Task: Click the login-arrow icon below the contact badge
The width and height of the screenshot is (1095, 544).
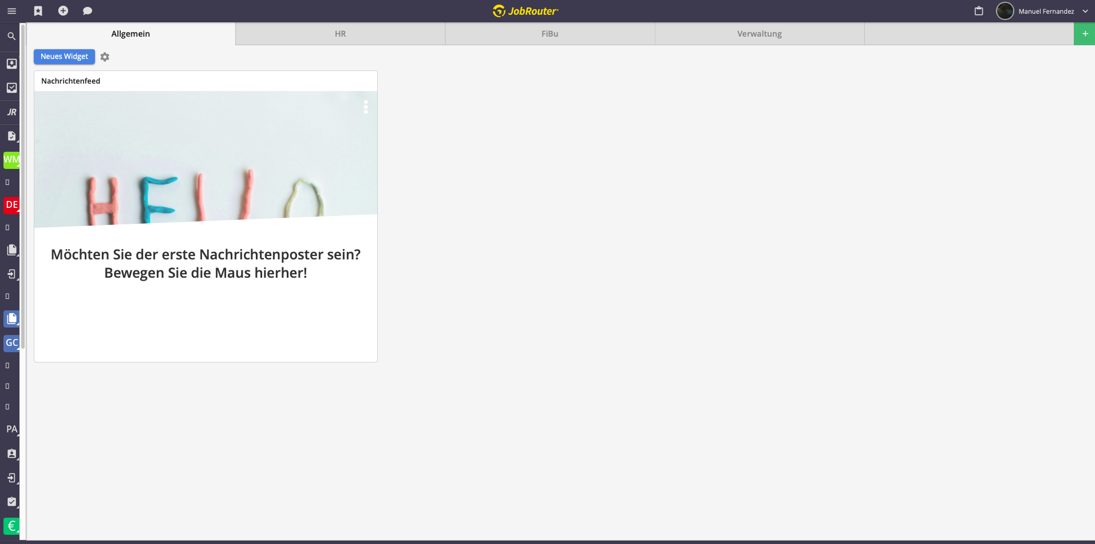Action: click(11, 478)
